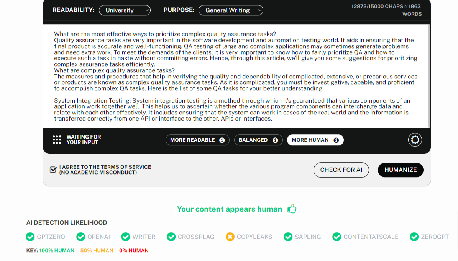458x261 pixels.
Task: Toggle the Terms of Service agreement checkbox
Action: tap(54, 170)
